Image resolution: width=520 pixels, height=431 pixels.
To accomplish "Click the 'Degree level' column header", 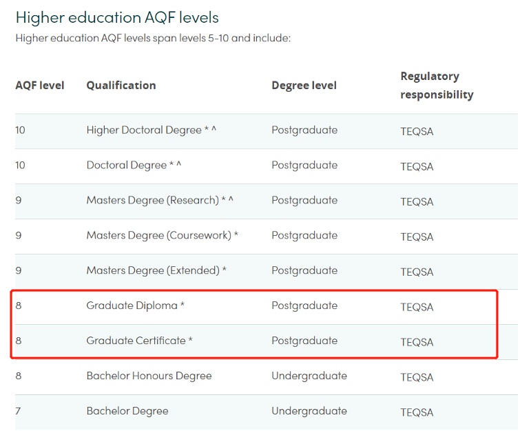I will [x=304, y=86].
